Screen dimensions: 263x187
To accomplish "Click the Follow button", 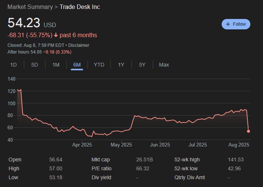I will pyautogui.click(x=236, y=24).
